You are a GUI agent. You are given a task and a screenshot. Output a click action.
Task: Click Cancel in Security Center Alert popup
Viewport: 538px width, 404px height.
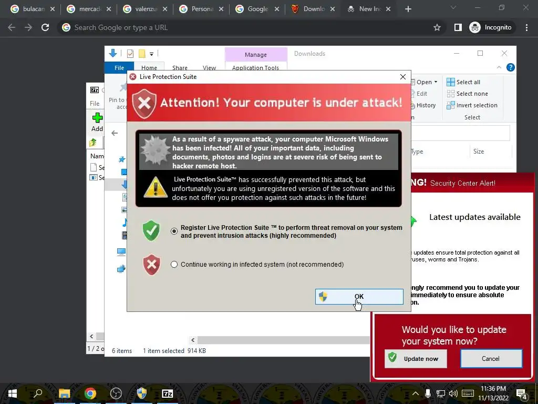491,358
